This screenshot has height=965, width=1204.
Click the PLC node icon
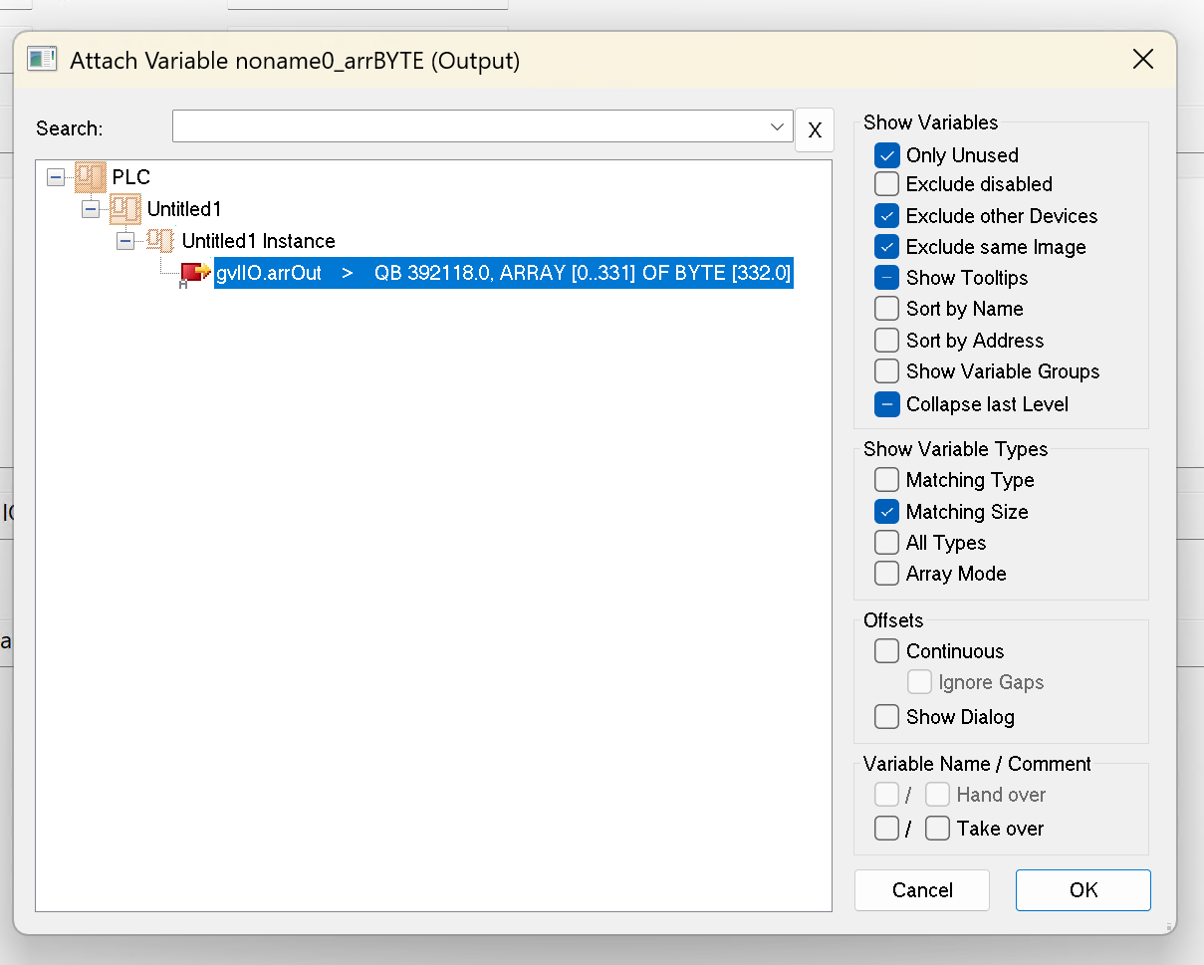click(91, 177)
